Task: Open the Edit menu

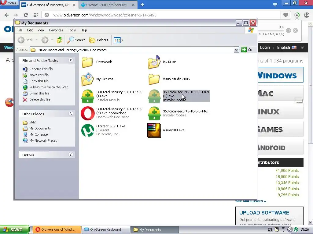Action: tap(30, 30)
